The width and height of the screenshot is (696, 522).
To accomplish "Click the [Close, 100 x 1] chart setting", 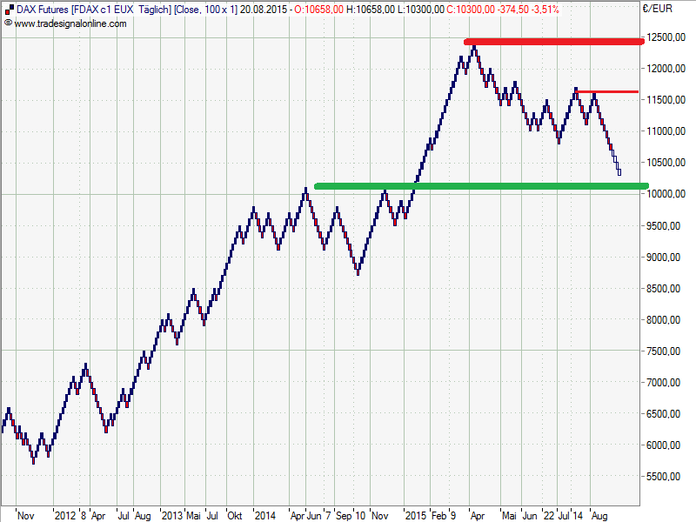I will (205, 10).
